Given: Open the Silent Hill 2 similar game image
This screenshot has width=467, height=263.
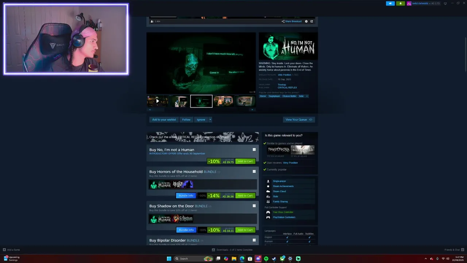Looking at the screenshot, I should pyautogui.click(x=302, y=150).
